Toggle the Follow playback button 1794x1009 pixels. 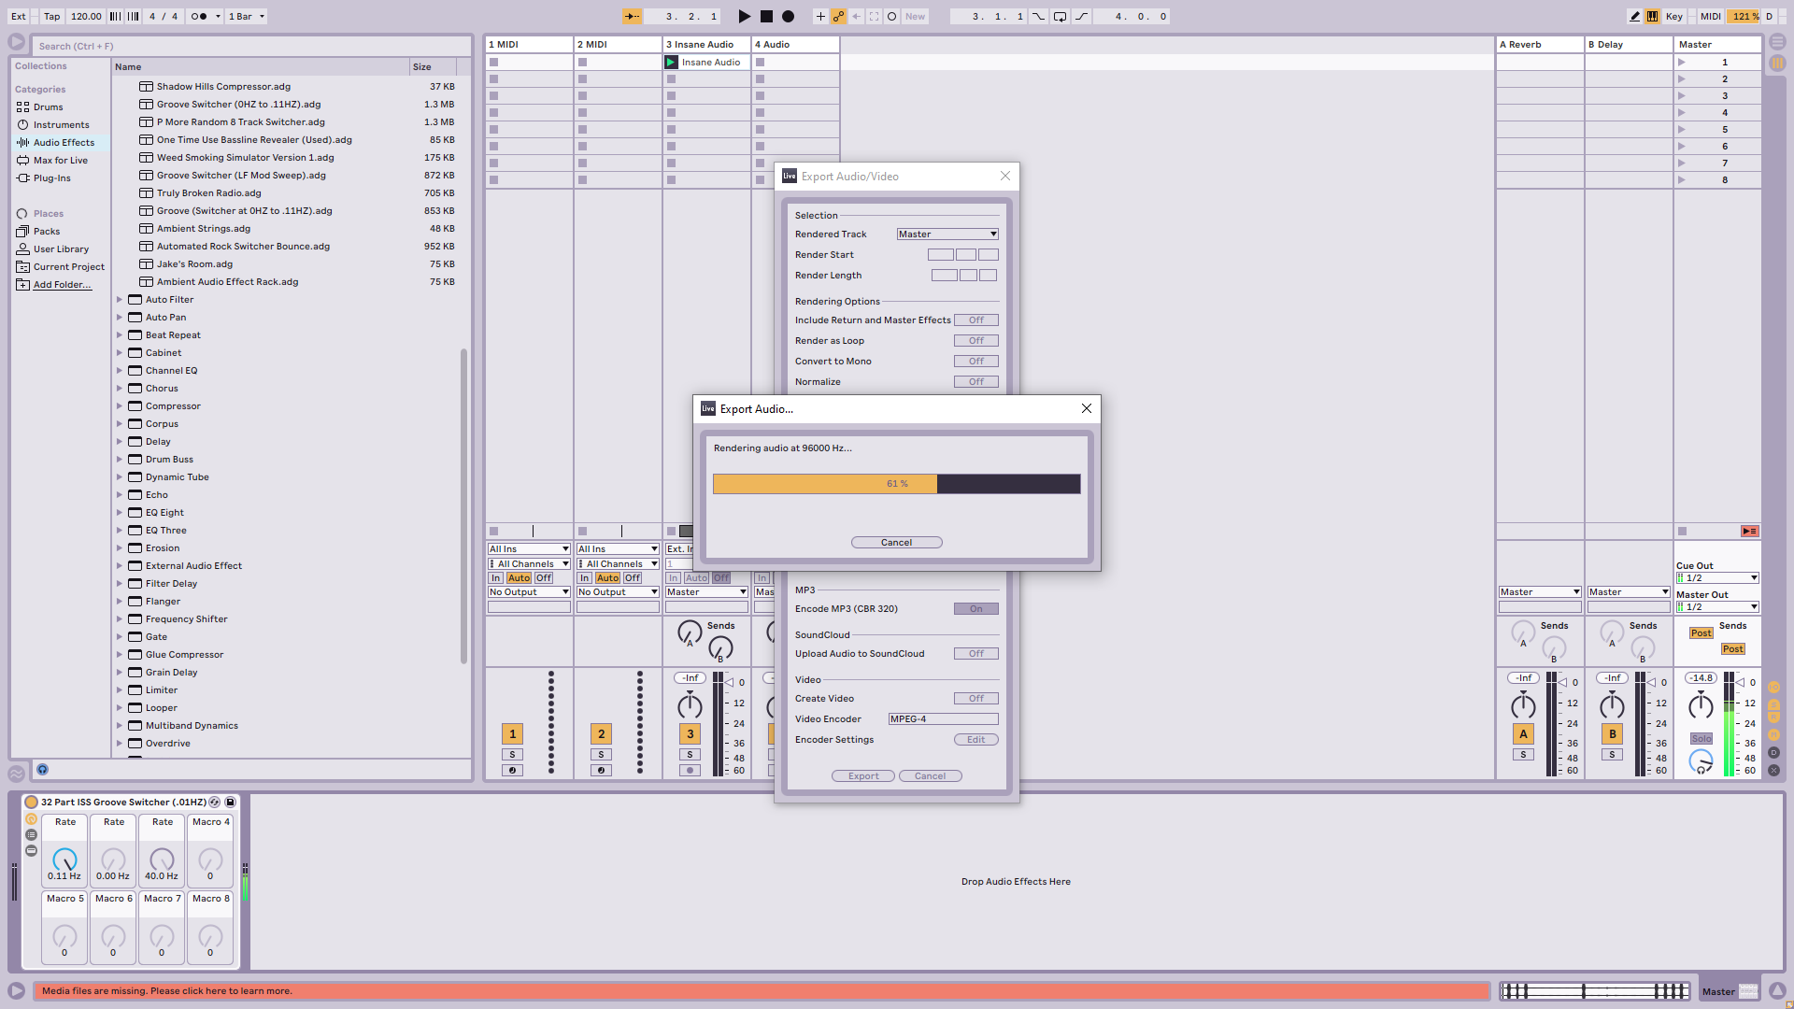[633, 16]
